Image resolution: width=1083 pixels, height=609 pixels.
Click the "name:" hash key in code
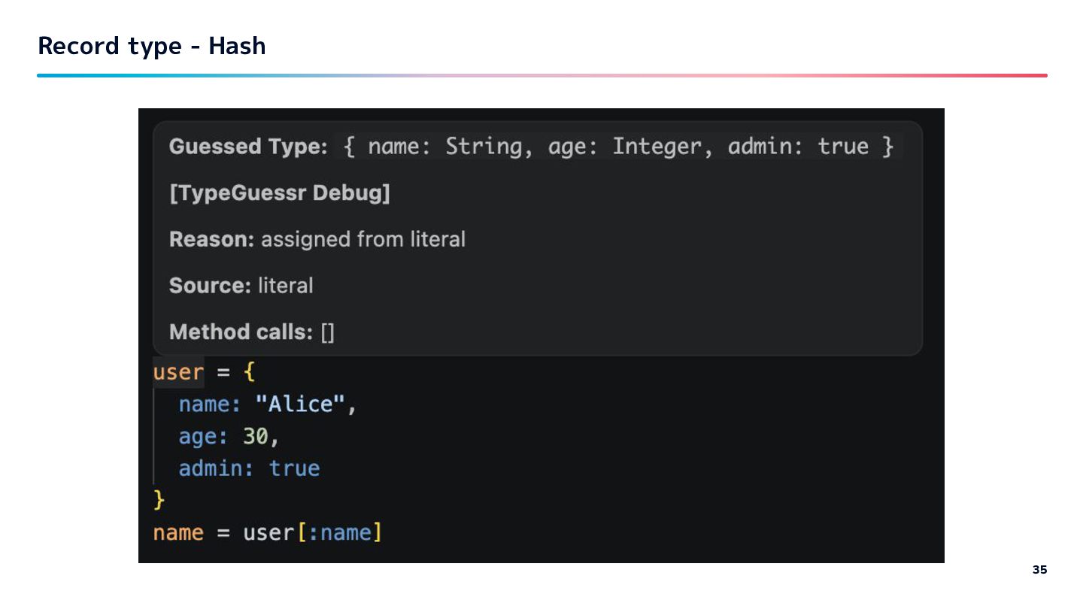pos(209,404)
